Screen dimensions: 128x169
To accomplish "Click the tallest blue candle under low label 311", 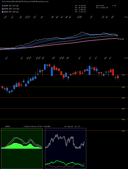I will 90,70.
